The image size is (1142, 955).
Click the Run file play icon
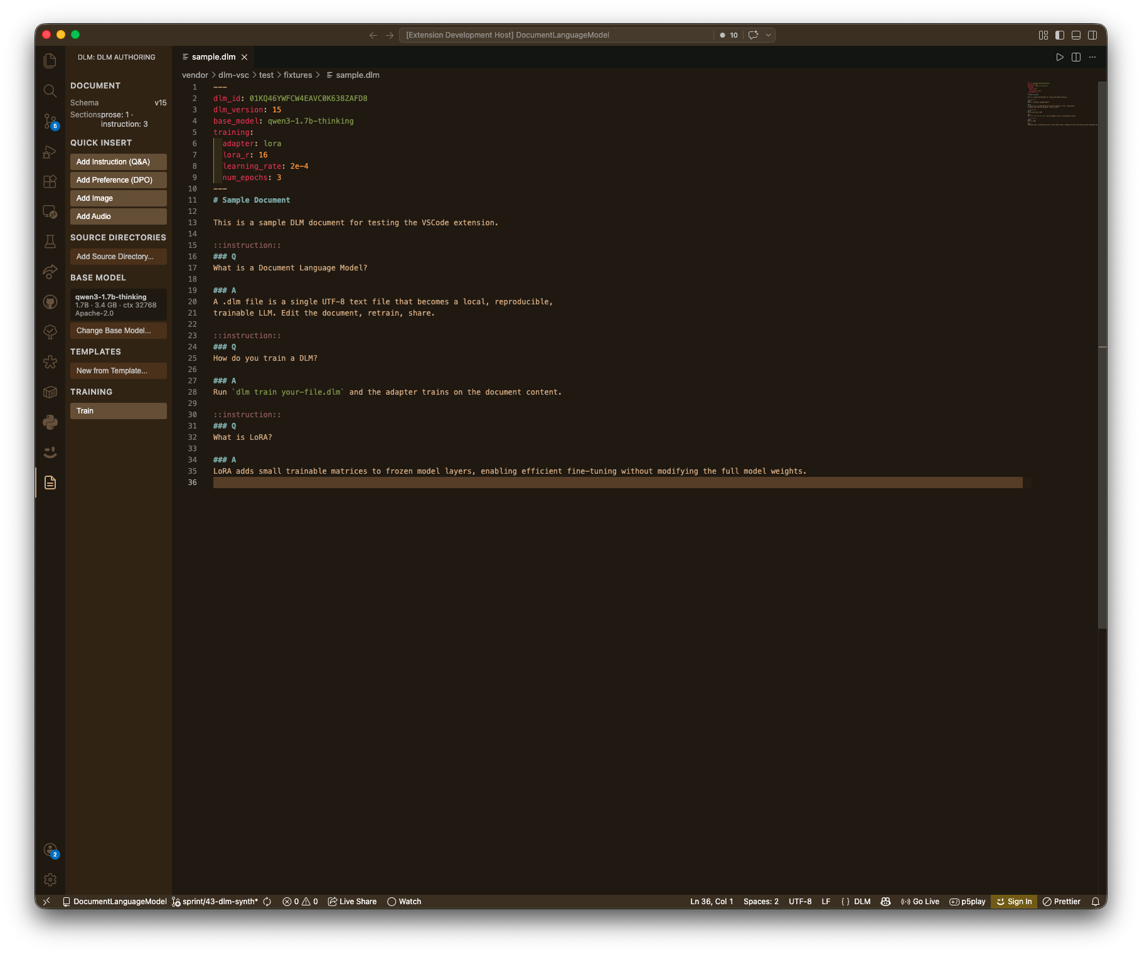pyautogui.click(x=1060, y=57)
